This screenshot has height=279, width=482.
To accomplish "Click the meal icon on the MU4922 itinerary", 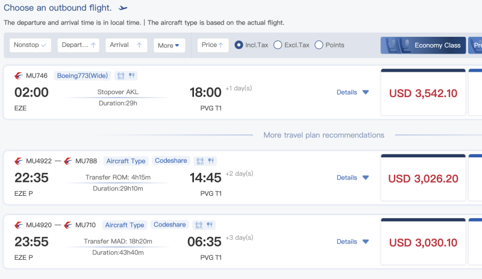I will pos(210,161).
